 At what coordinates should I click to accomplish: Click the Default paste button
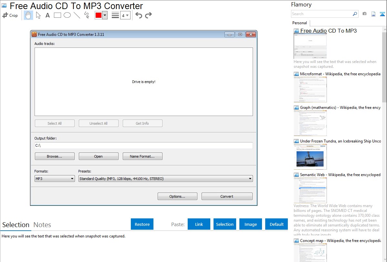tap(277, 224)
